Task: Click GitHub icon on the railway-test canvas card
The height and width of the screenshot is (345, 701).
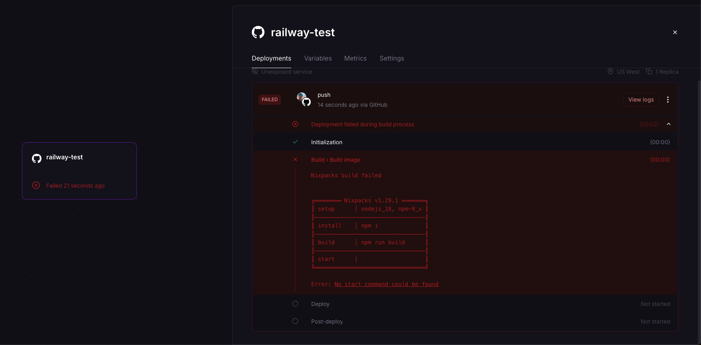Action: pyautogui.click(x=37, y=159)
